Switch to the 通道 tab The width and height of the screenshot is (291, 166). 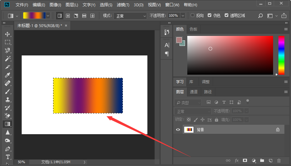[x=194, y=92]
